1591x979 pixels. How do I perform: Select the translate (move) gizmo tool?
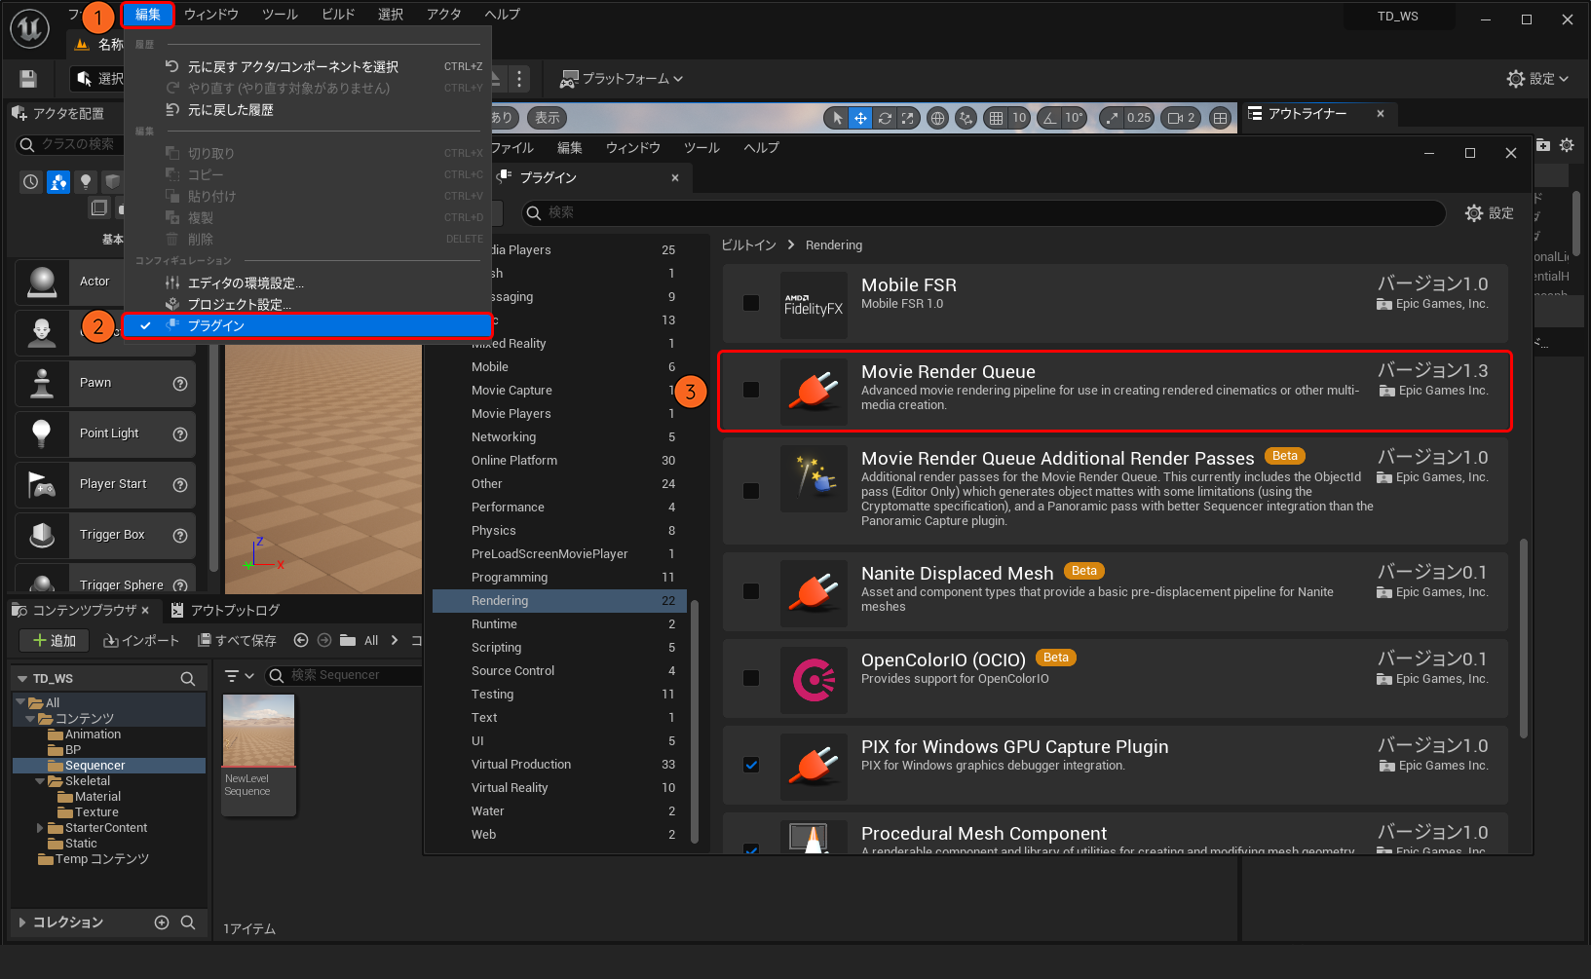pyautogui.click(x=860, y=118)
